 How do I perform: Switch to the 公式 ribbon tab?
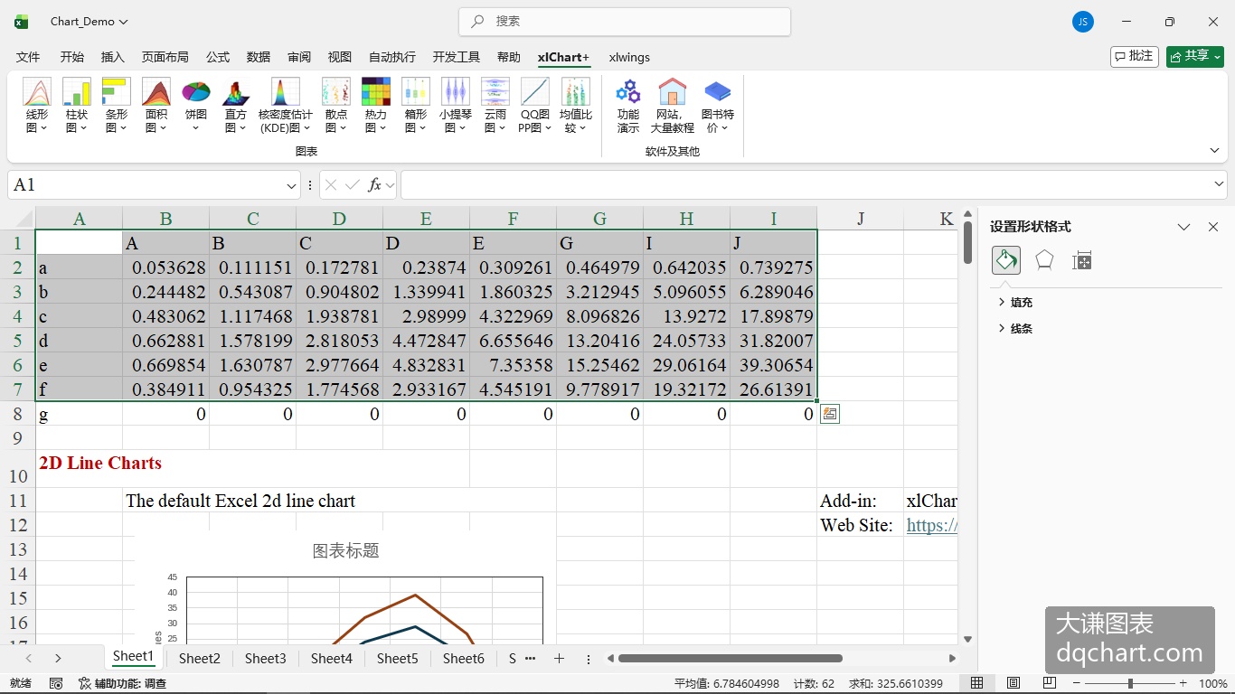point(218,57)
